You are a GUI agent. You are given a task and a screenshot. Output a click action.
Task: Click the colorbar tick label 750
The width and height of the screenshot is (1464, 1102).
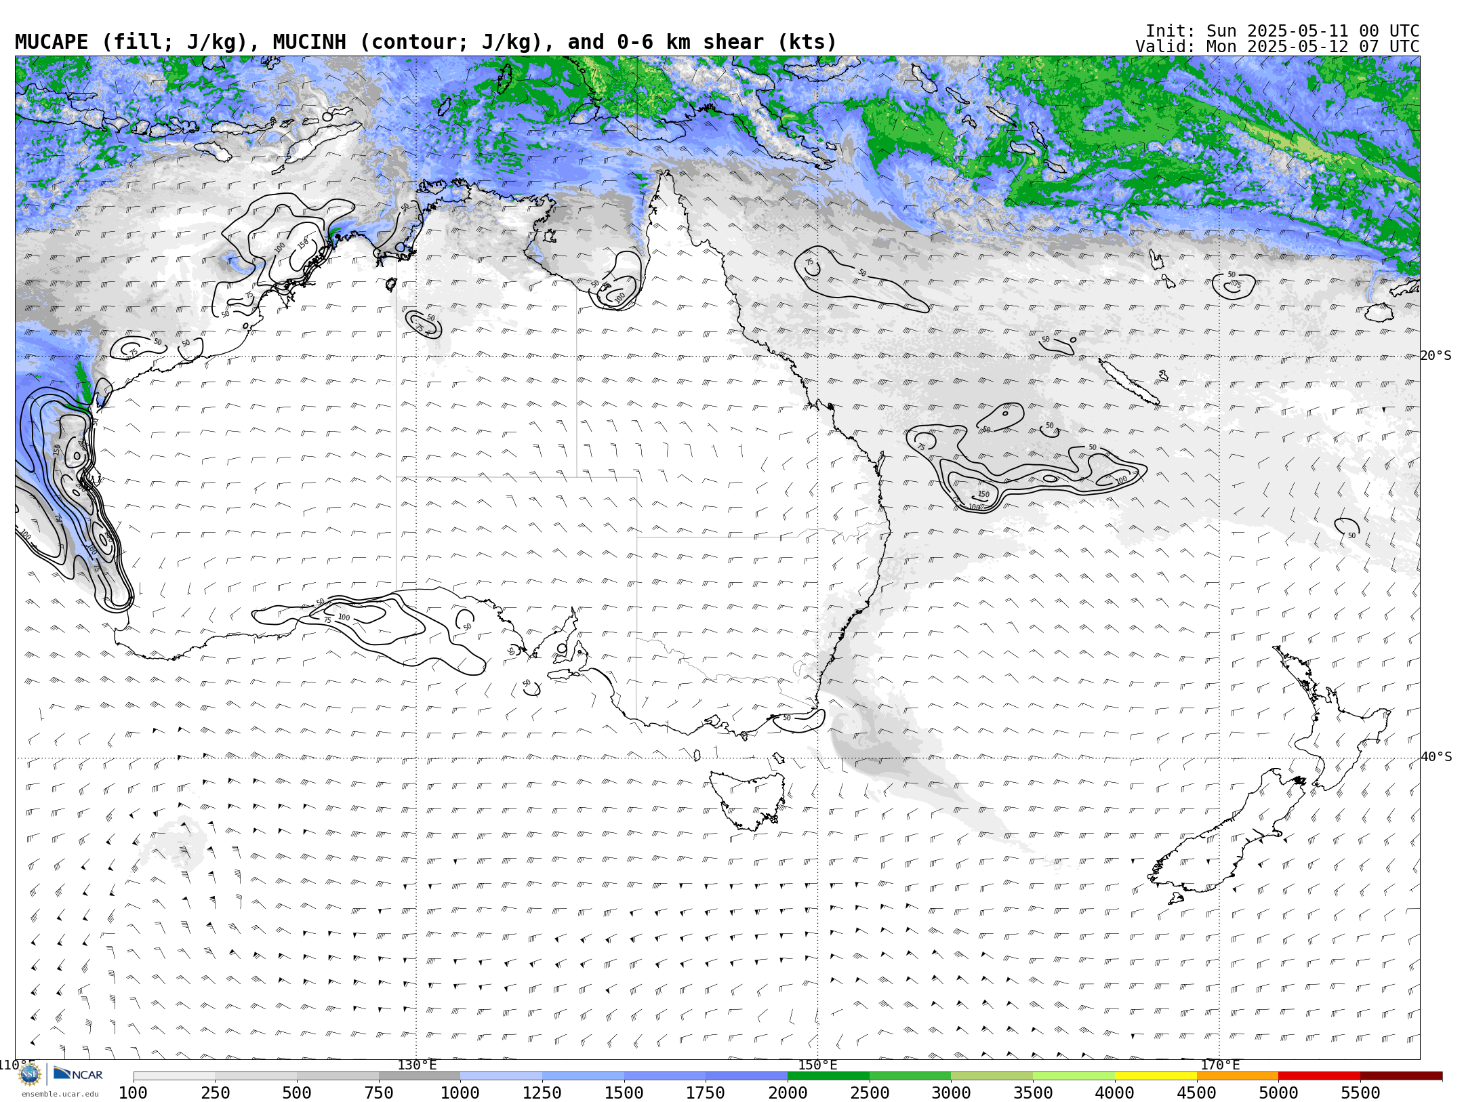(379, 1093)
